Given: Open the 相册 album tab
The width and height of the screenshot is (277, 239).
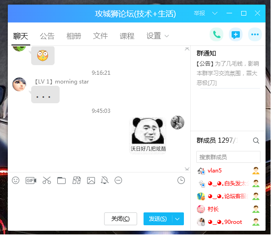Looking at the screenshot, I should point(74,36).
